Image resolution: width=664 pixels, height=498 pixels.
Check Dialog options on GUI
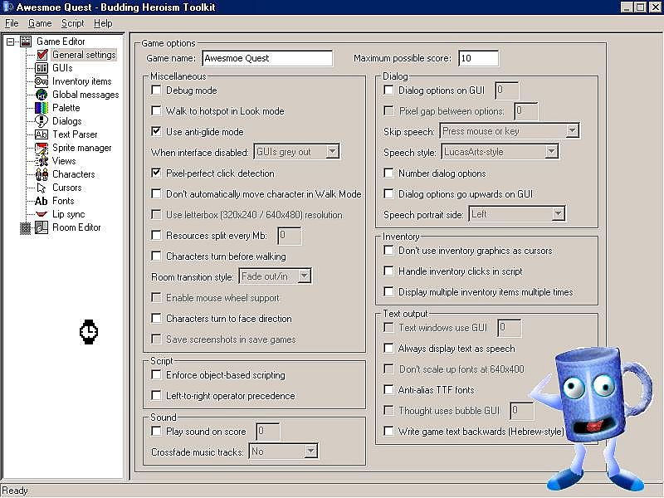pyautogui.click(x=388, y=90)
